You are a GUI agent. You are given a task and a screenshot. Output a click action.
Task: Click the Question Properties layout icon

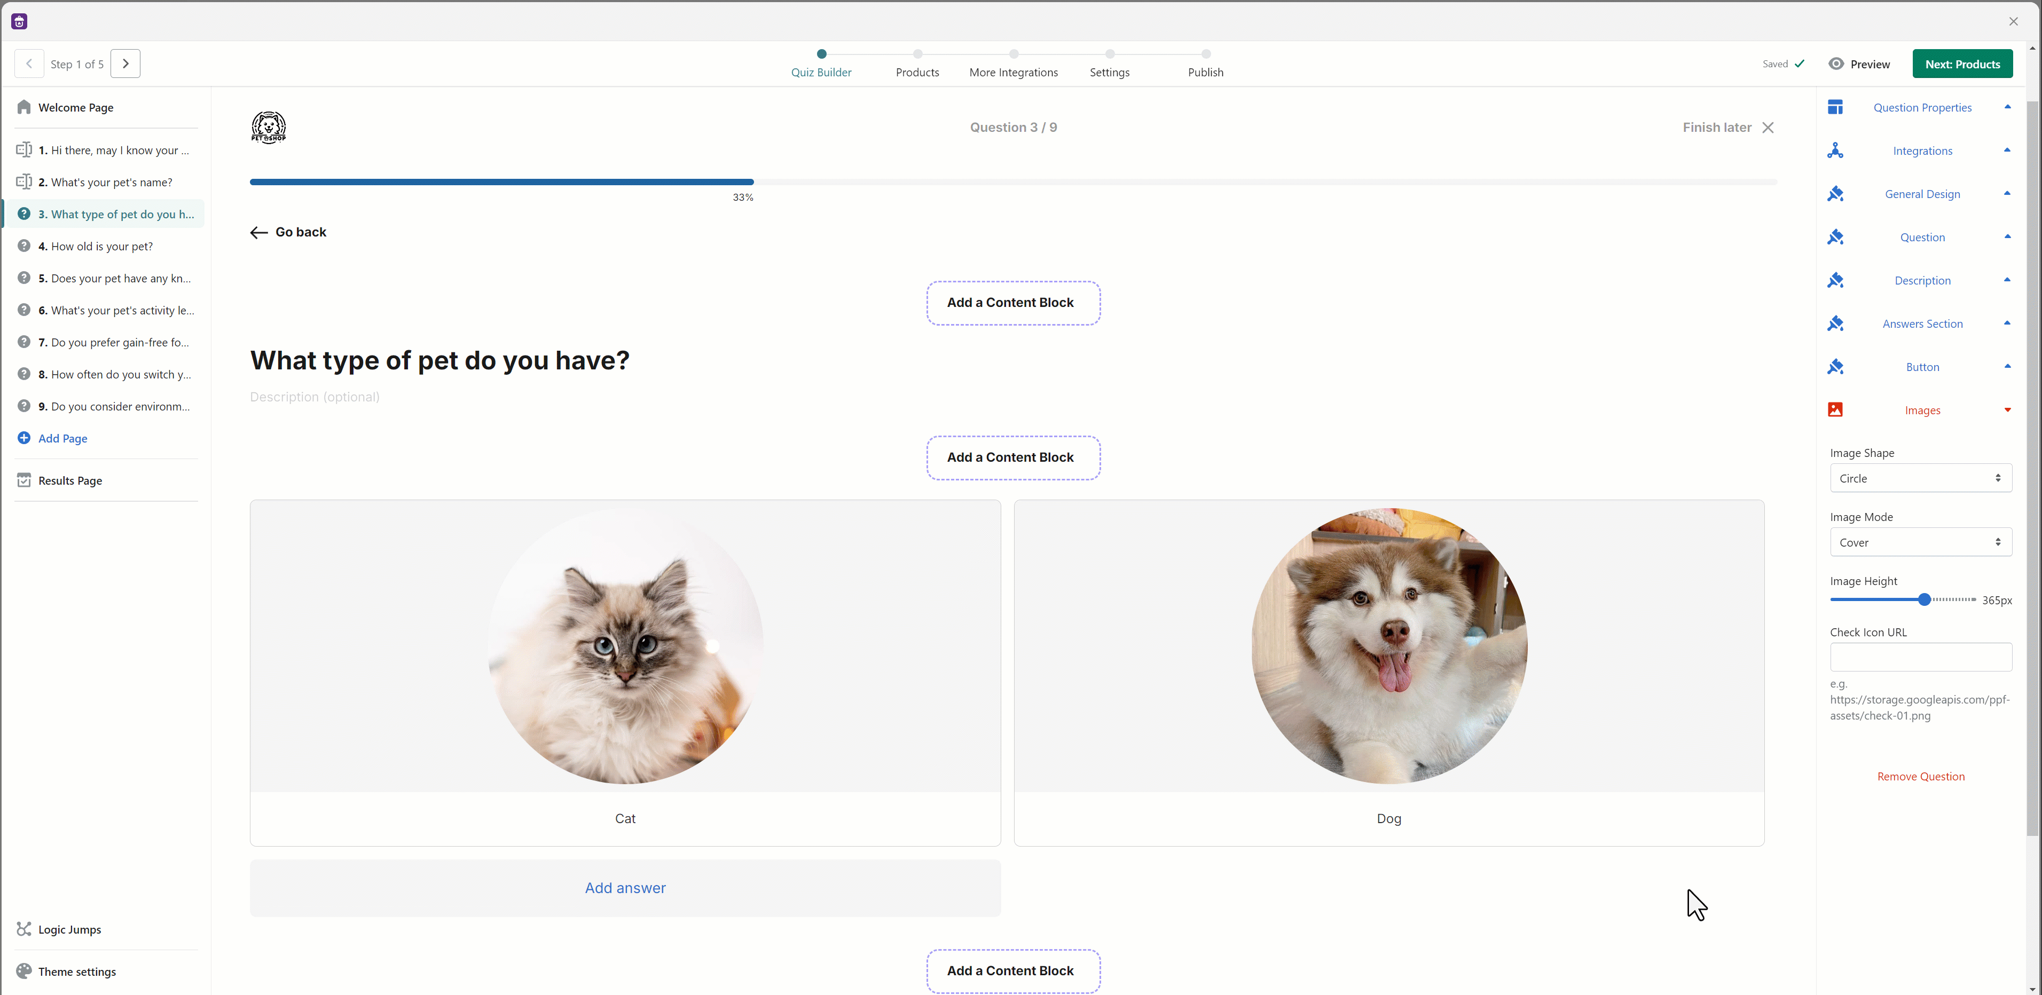coord(1835,107)
